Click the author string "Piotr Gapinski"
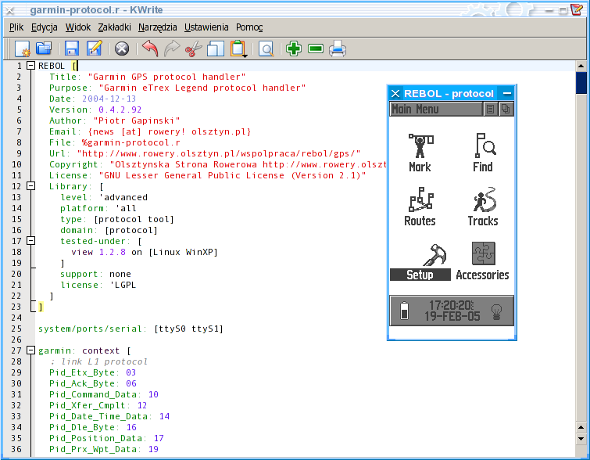The width and height of the screenshot is (590, 460). click(137, 120)
